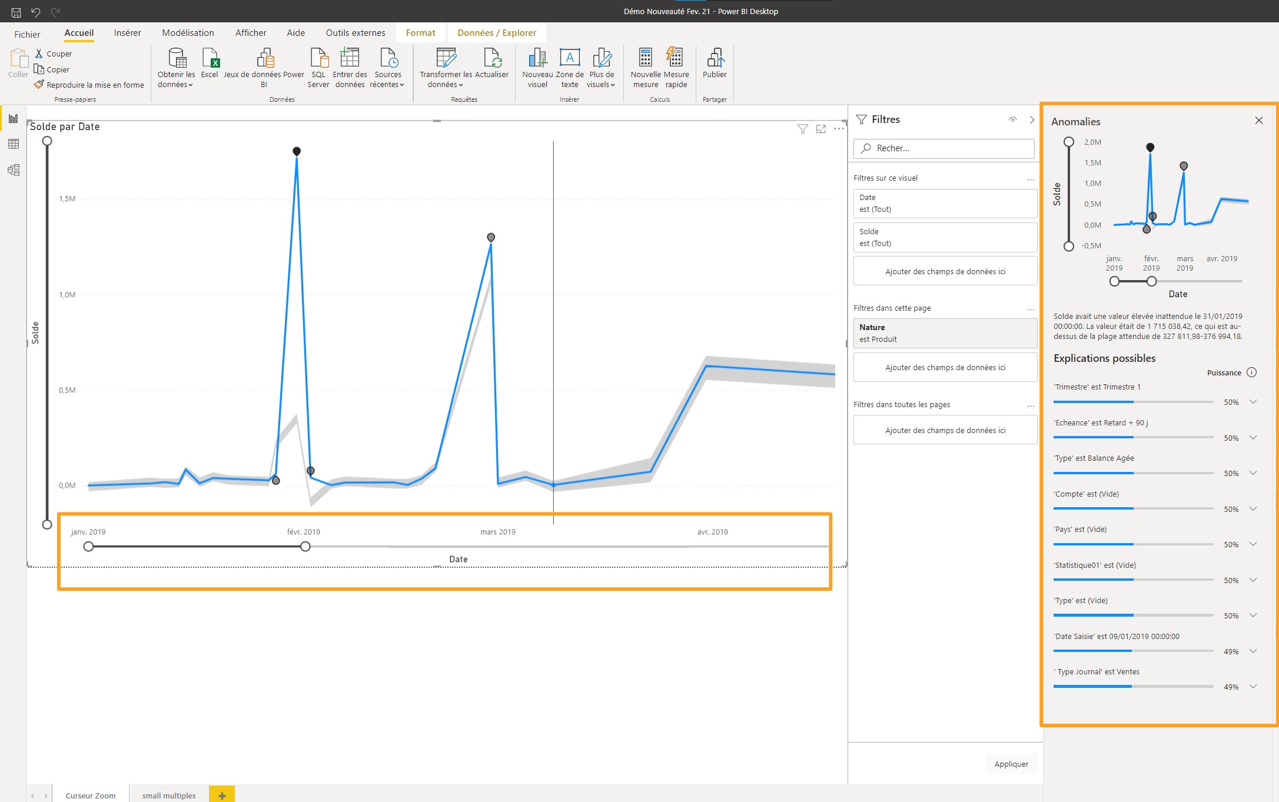The width and height of the screenshot is (1279, 802).
Task: Expand the 'Echeance' est Retard + 90 j explanation
Action: click(x=1253, y=437)
